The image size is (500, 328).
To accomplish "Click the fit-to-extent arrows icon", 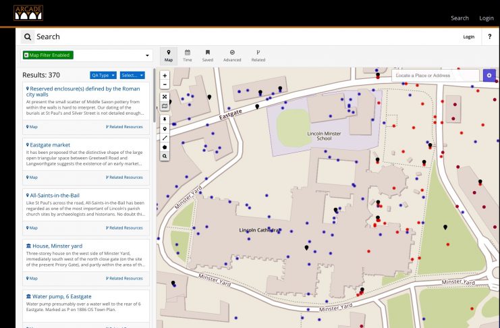I will coord(165,97).
